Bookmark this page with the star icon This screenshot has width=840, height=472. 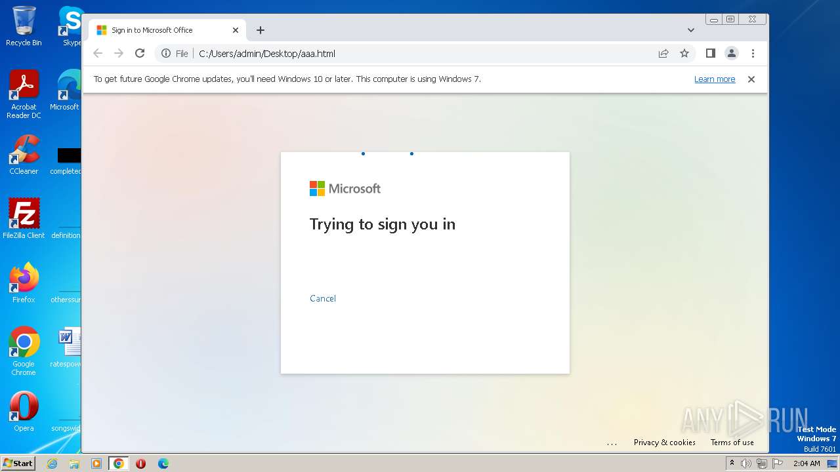(684, 54)
